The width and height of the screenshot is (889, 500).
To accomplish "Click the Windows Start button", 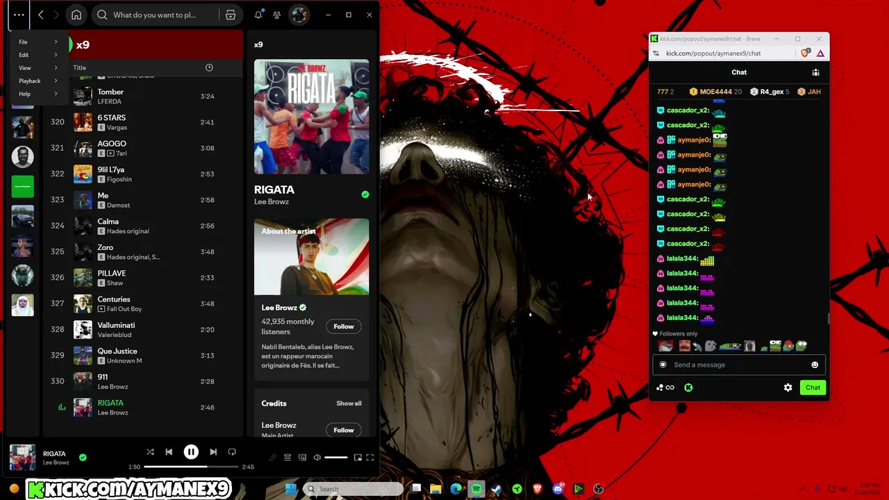I will point(291,489).
